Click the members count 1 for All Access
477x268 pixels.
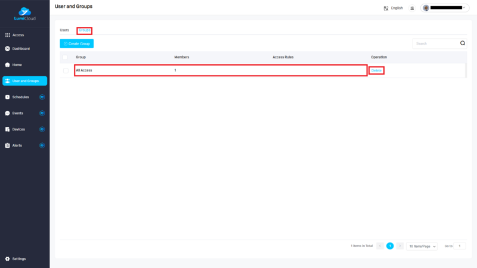click(x=175, y=70)
